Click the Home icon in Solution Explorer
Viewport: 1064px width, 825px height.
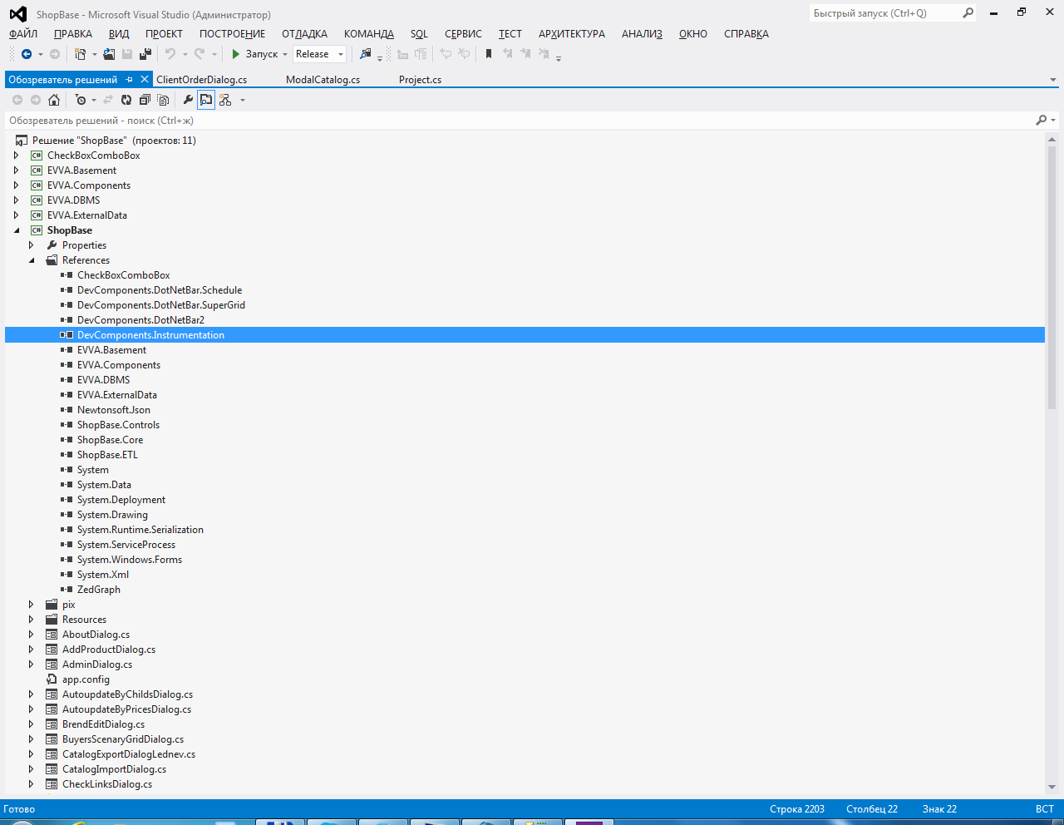pyautogui.click(x=54, y=100)
